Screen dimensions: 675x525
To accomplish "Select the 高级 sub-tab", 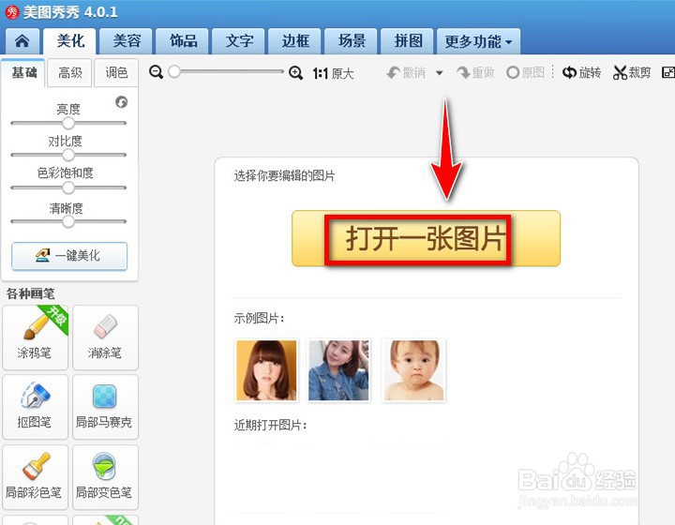I will coord(70,73).
